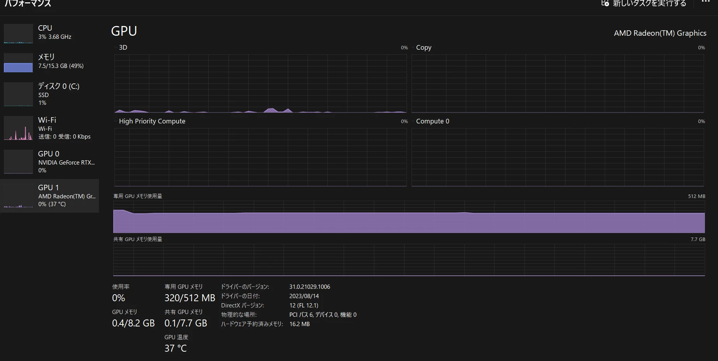Select the memory usage mini graph

tap(18, 63)
